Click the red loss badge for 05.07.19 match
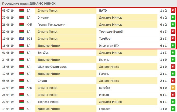 click(173, 11)
